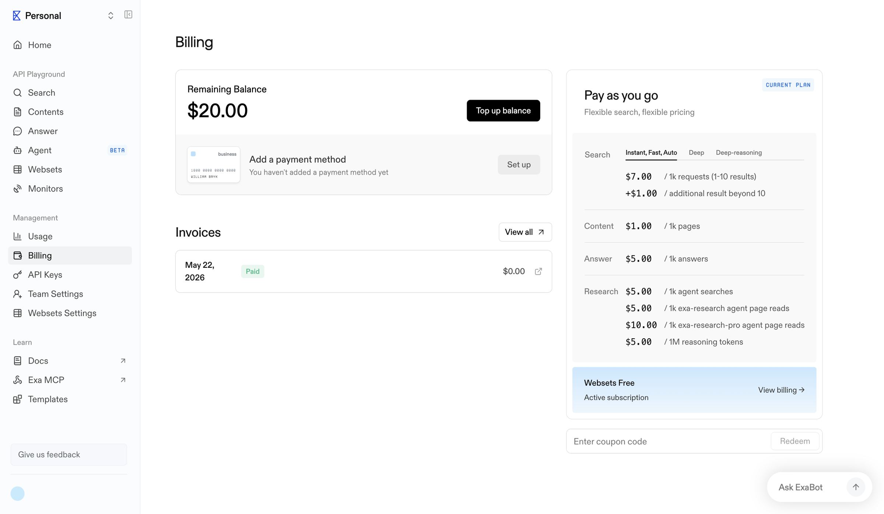Follow the View billing link

click(x=781, y=390)
